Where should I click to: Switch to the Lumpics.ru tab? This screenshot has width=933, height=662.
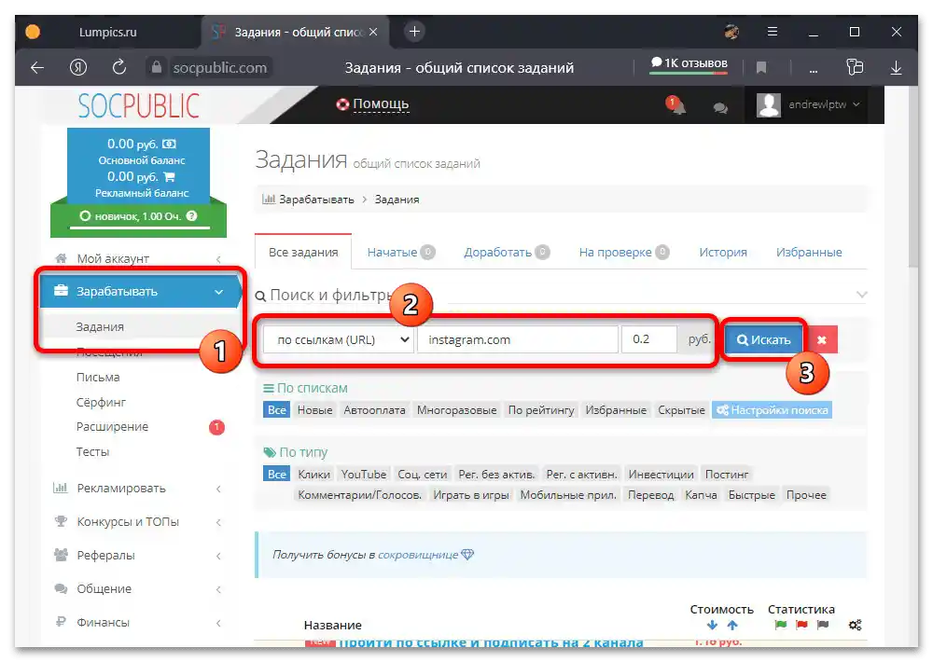pyautogui.click(x=107, y=32)
